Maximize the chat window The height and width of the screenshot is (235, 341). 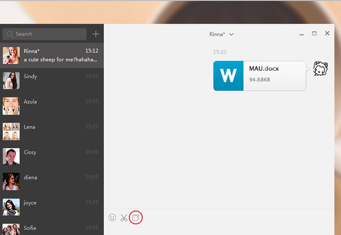pyautogui.click(x=314, y=33)
